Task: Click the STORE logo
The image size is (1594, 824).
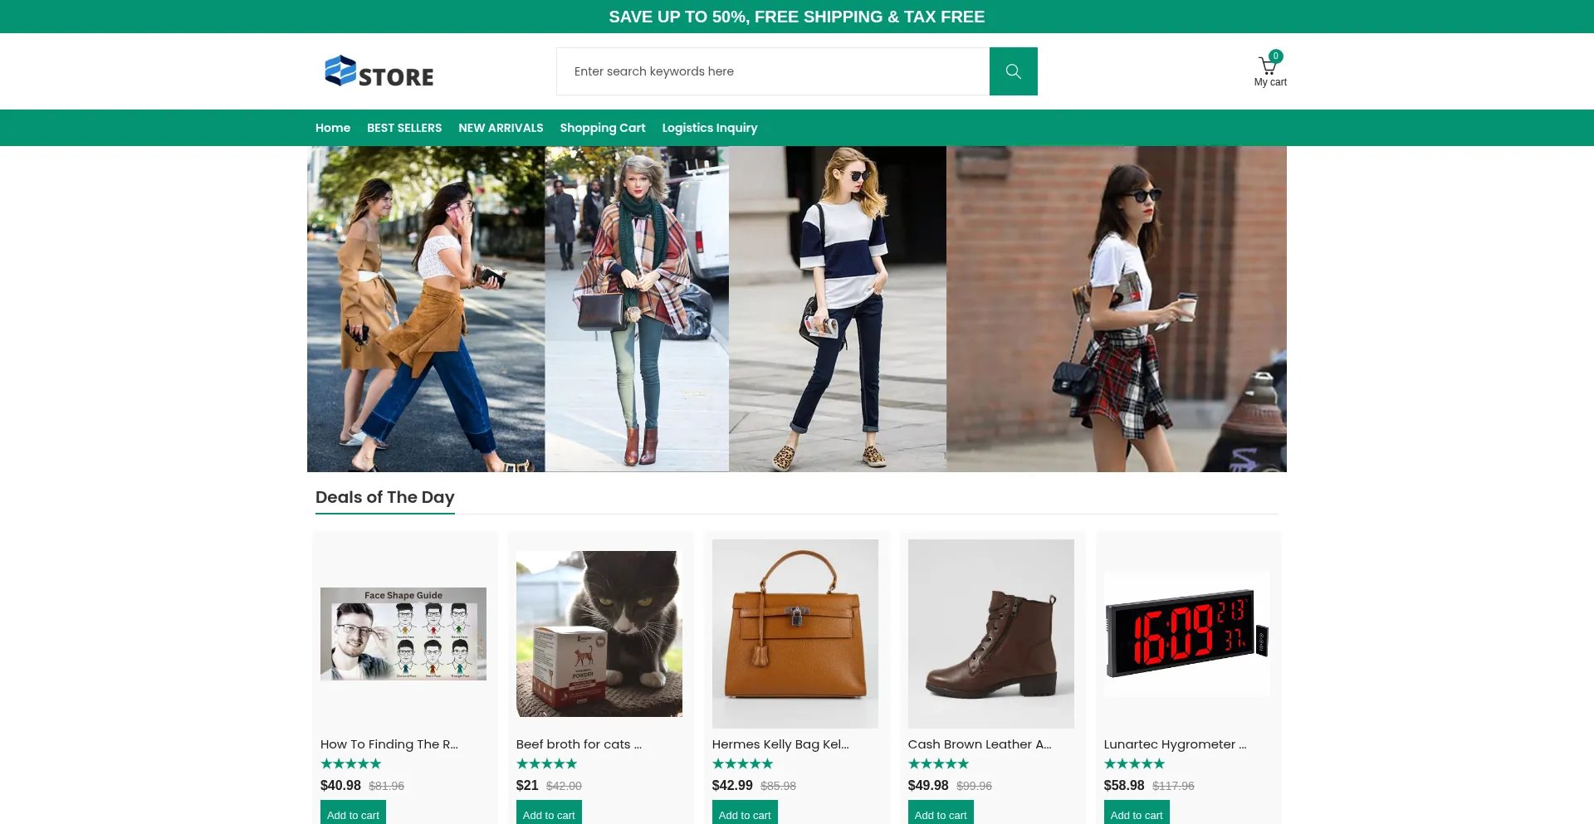Action: pos(379,72)
